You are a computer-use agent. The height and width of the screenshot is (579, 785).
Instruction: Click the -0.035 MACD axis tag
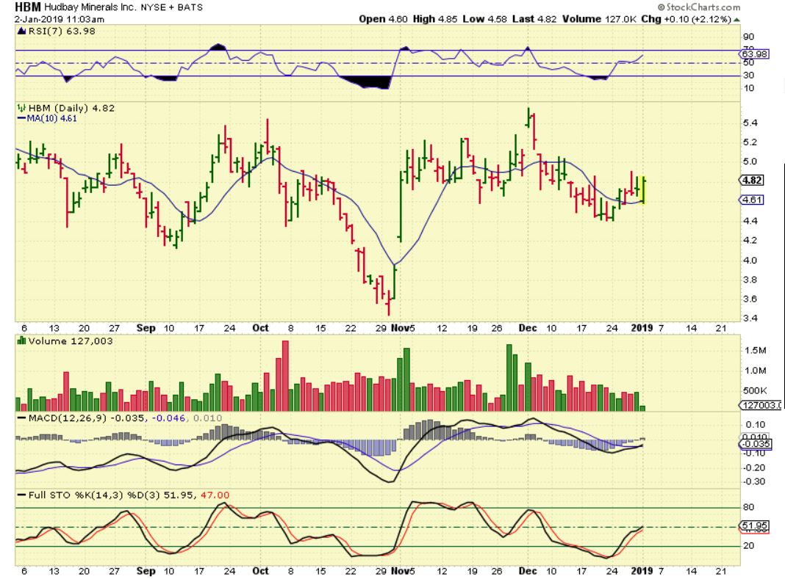[x=755, y=444]
